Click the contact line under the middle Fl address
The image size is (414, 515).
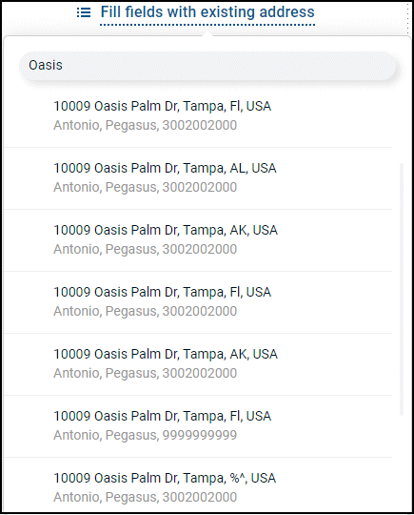(x=146, y=311)
